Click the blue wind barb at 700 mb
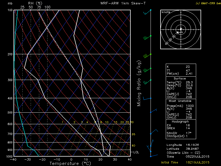 [x=154, y=132]
